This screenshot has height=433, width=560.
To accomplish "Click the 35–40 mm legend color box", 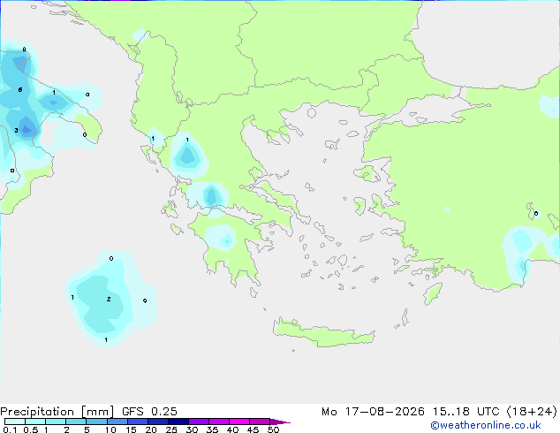I will tap(218, 422).
